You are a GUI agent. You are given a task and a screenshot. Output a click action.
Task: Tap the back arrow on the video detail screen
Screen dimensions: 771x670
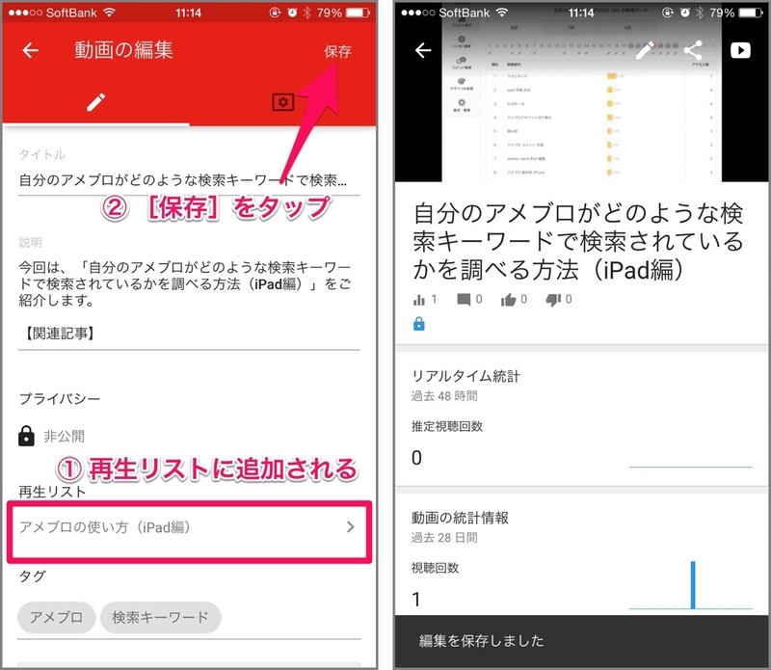(x=423, y=50)
